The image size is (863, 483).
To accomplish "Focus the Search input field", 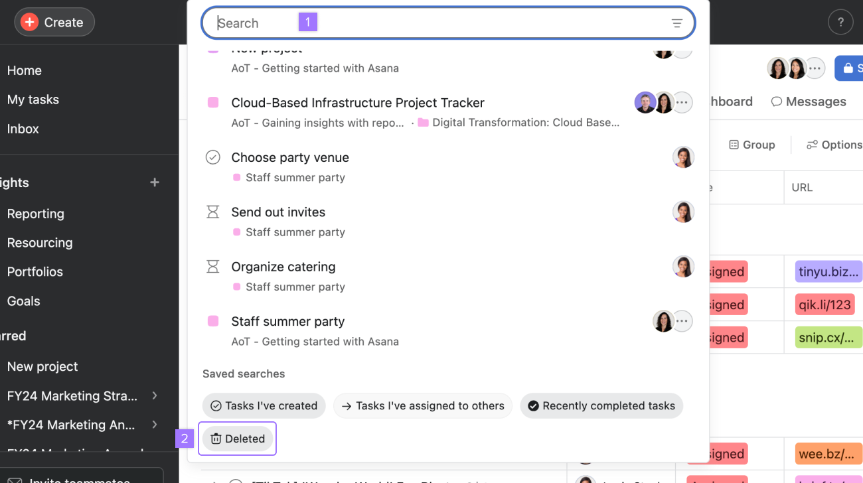I will (438, 23).
